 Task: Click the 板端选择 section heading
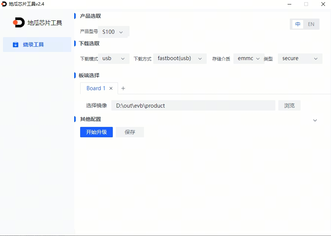coord(89,75)
